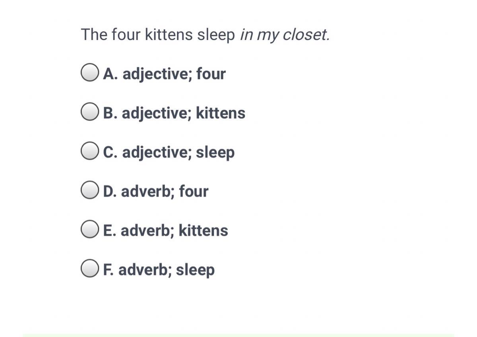477x337 pixels.
Task: Click the pale green bar at the bottom
Action: (238, 335)
